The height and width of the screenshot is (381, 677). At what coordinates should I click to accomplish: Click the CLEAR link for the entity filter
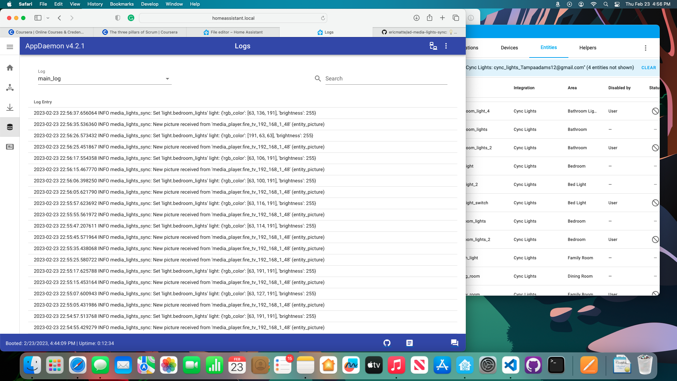pos(649,67)
